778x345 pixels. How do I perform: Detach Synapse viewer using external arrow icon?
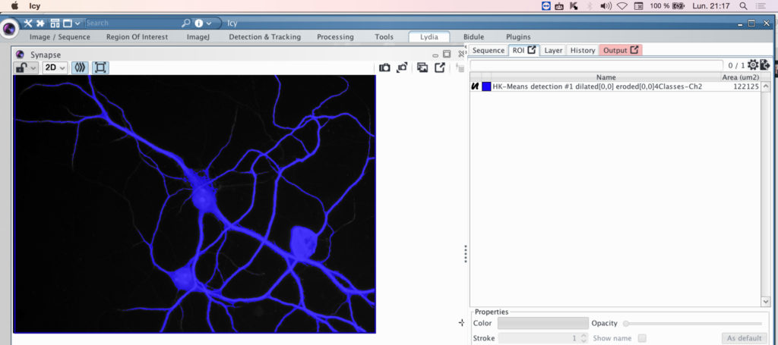[440, 67]
